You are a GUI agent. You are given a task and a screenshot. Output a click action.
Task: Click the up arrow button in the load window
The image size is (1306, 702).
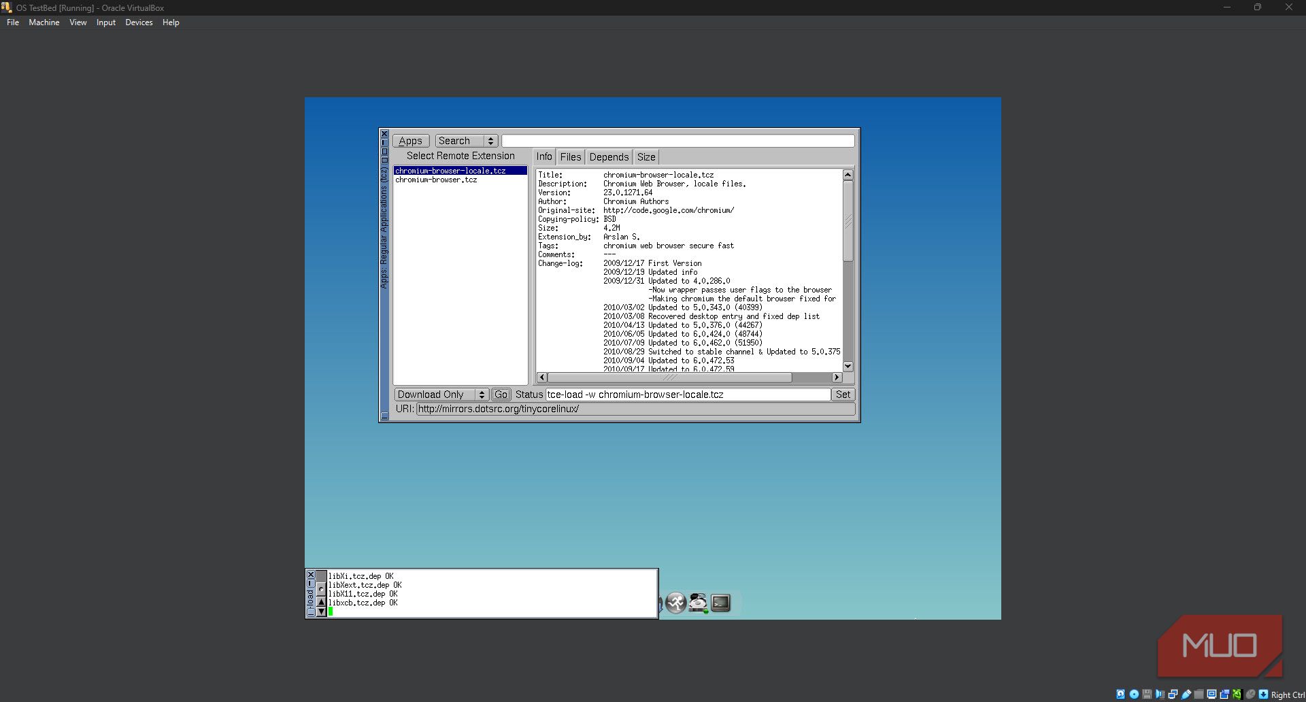[321, 602]
